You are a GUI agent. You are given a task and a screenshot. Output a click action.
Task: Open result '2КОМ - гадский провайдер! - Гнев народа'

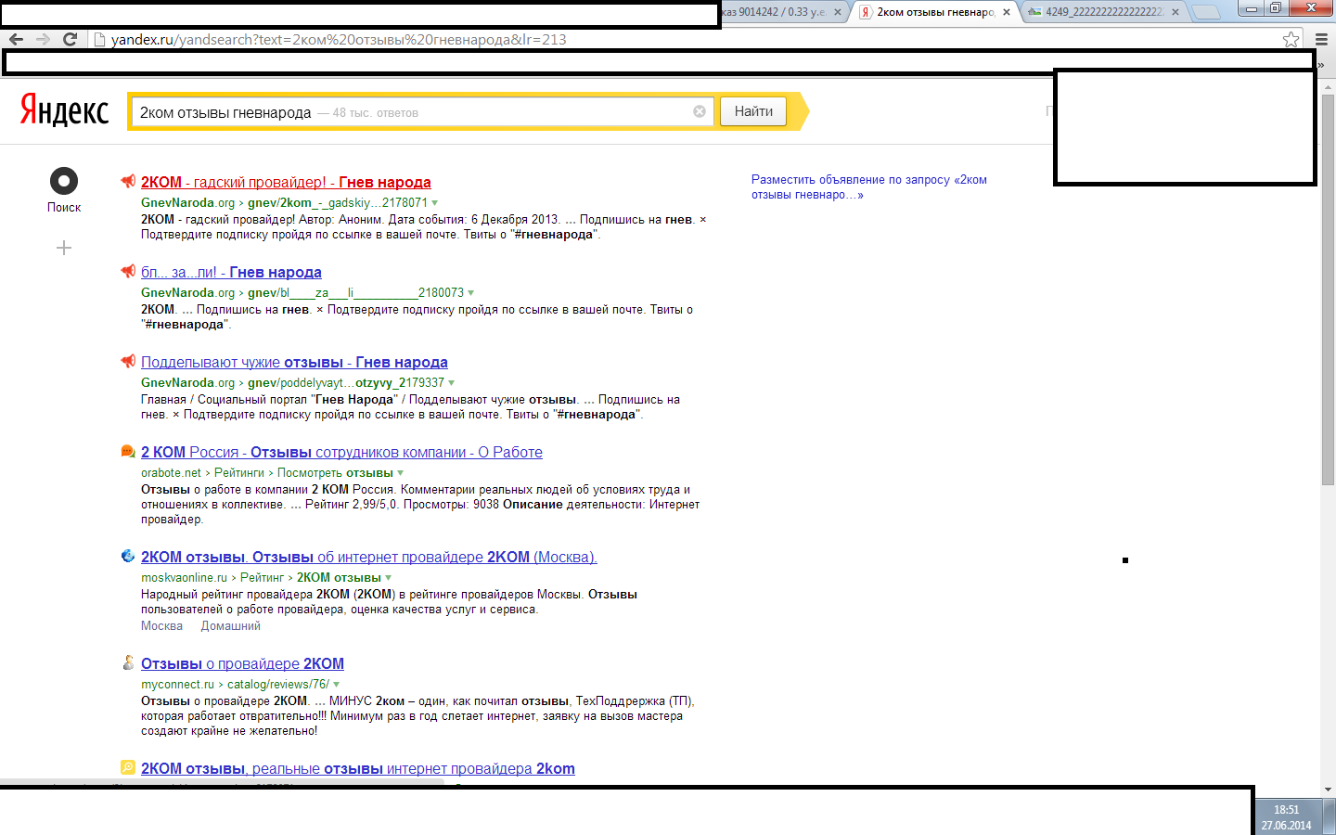pos(286,182)
